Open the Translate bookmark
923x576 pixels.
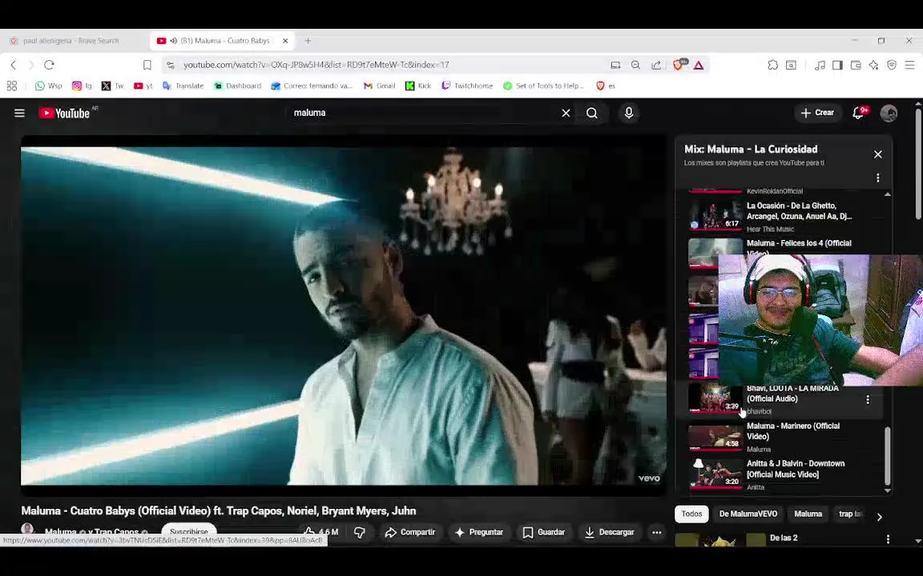pos(183,86)
